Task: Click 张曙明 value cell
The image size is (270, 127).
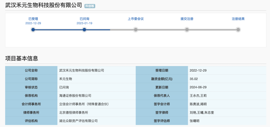Action: pyautogui.click(x=227, y=121)
